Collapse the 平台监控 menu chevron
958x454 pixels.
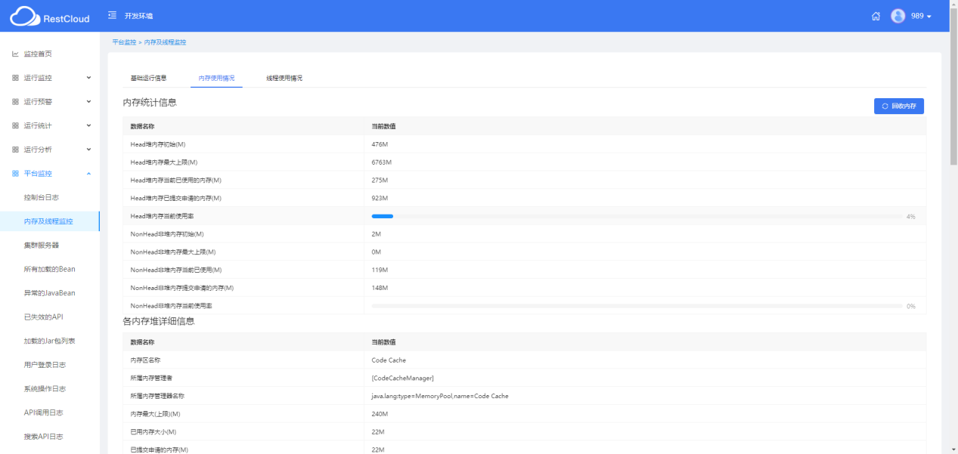88,174
